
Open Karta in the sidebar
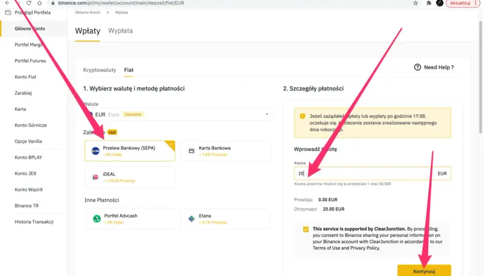(x=20, y=109)
